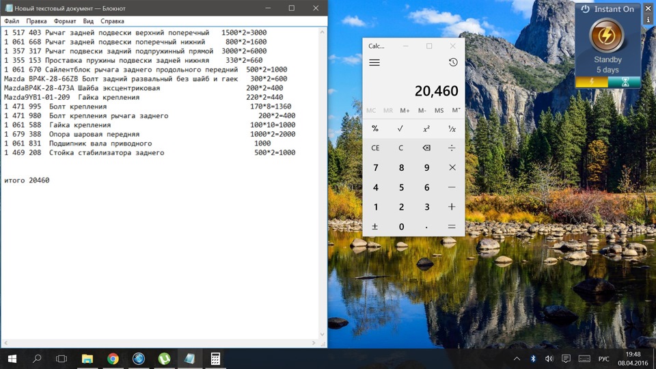Click the x squared key

[426, 128]
